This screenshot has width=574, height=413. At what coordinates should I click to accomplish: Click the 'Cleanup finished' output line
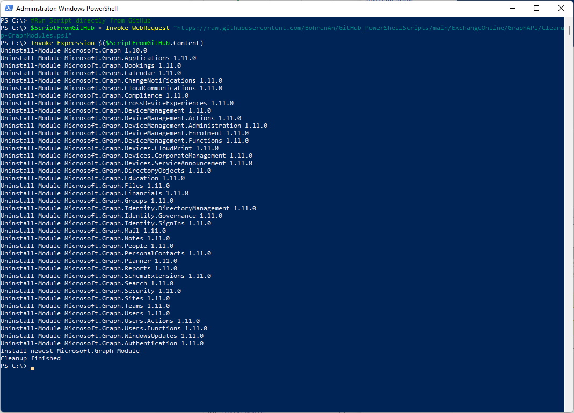pos(31,358)
